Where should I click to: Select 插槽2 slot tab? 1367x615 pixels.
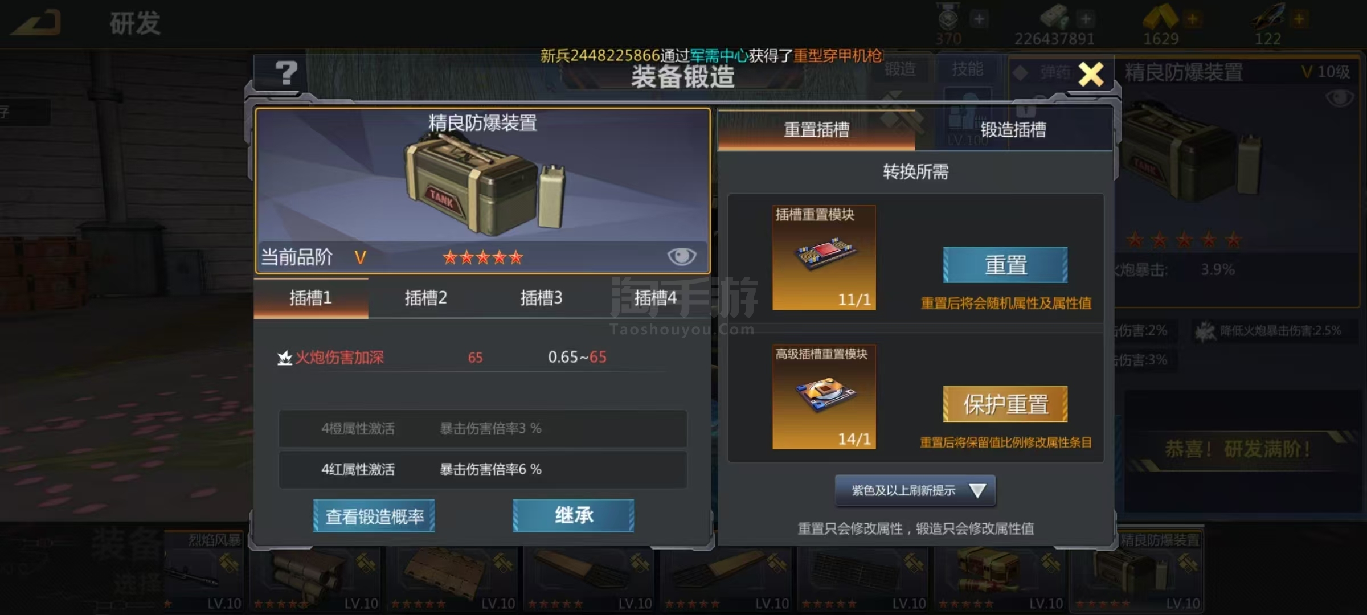426,298
